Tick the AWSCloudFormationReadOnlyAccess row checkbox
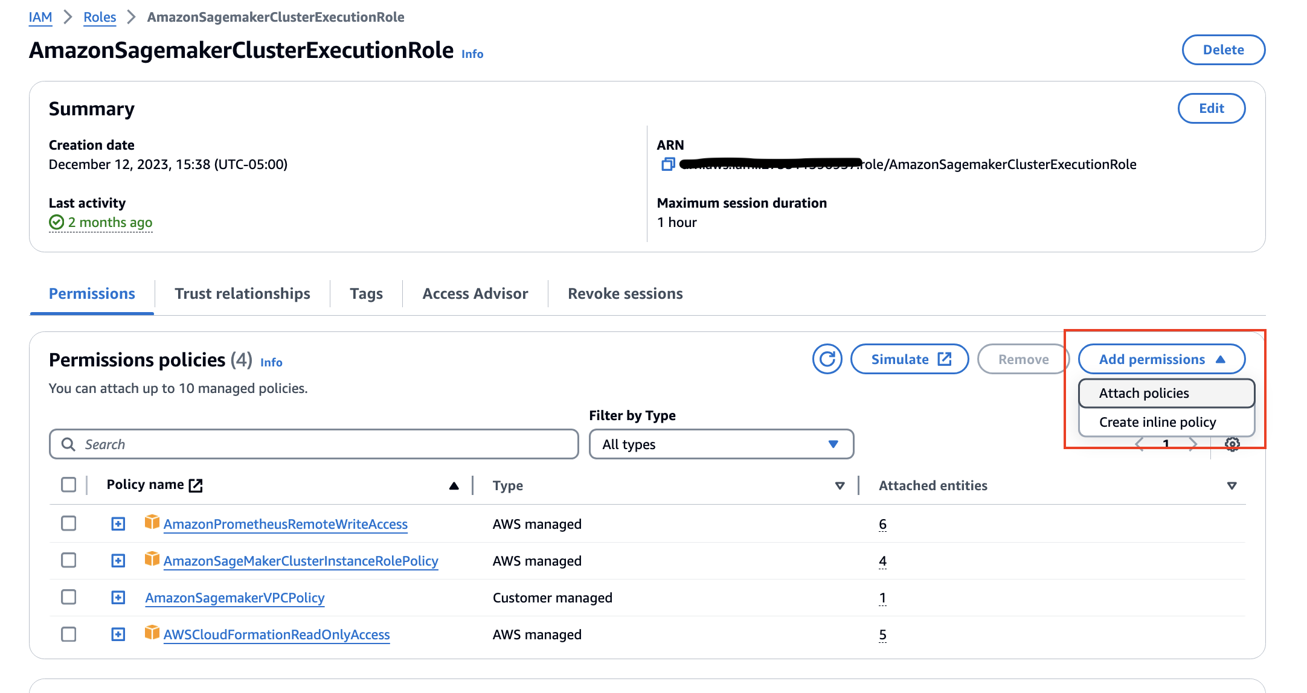1307x693 pixels. coord(69,634)
